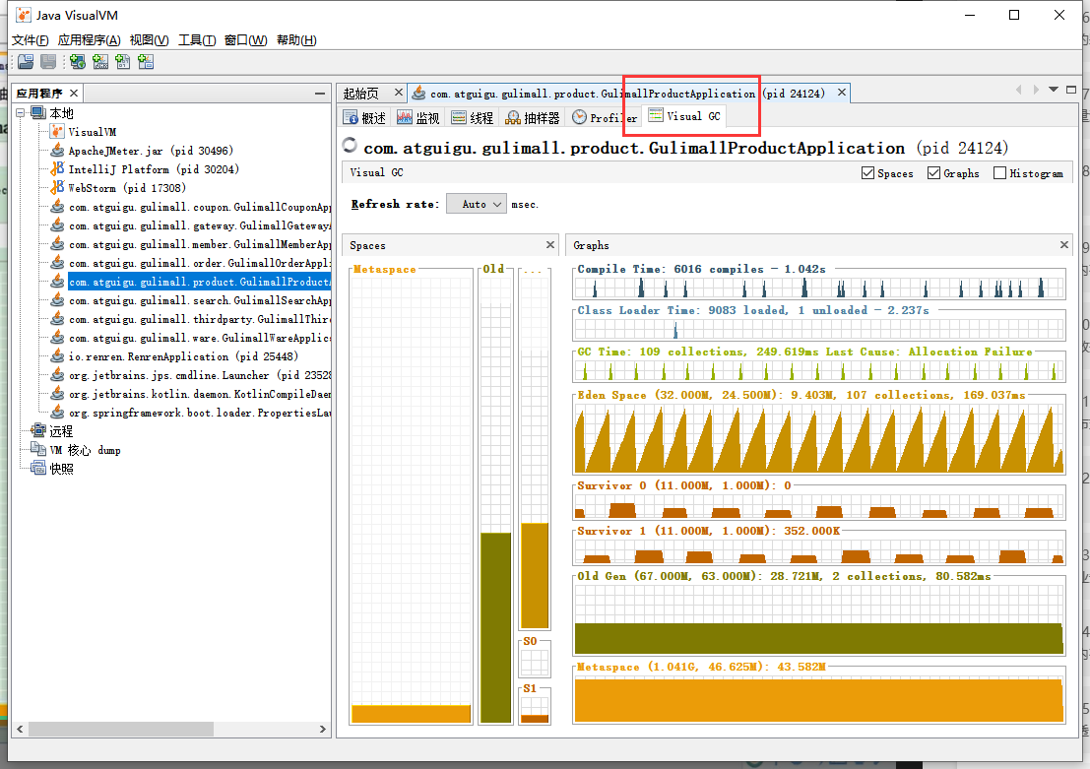Viewport: 1090px width, 769px height.
Task: Click the Eden Space graph
Action: click(x=819, y=437)
